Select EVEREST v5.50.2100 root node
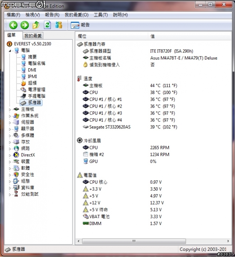Screen dimensions: 235x257 (33, 44)
